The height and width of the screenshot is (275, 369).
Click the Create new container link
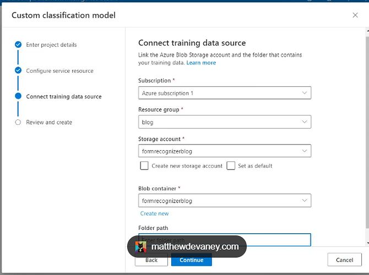coord(154,213)
